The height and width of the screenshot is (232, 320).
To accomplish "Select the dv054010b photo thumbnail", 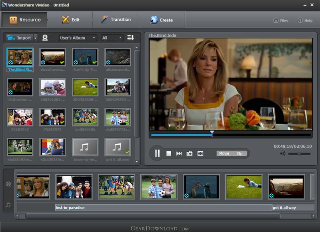I will (x=85, y=117).
